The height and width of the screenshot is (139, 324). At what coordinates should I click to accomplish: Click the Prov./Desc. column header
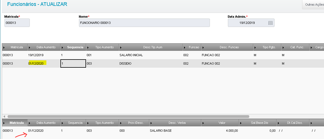tap(134, 123)
